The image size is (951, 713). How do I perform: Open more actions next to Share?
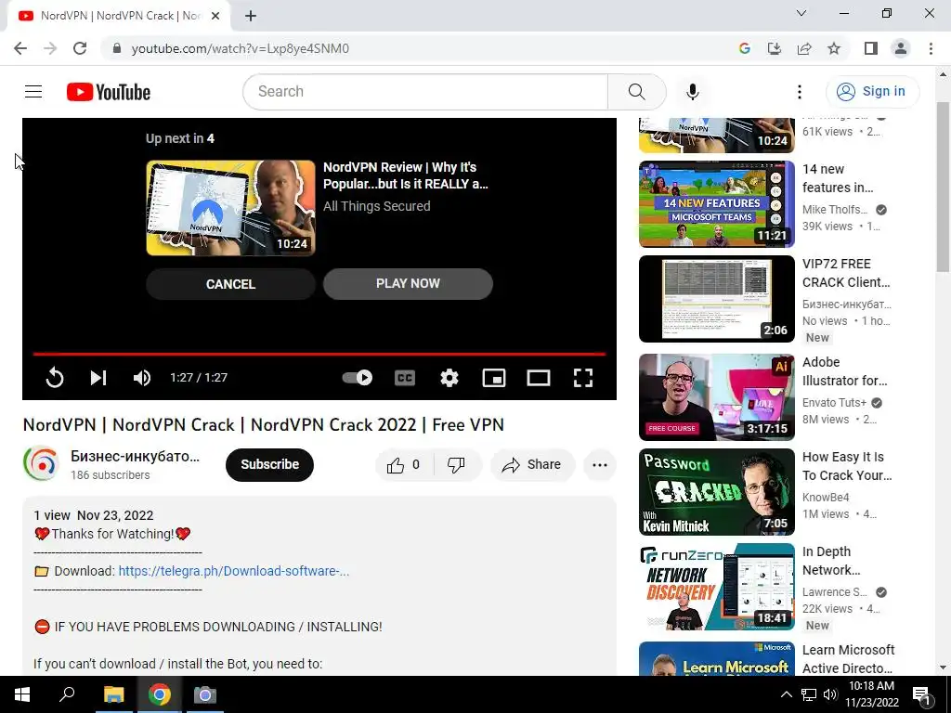tap(600, 465)
